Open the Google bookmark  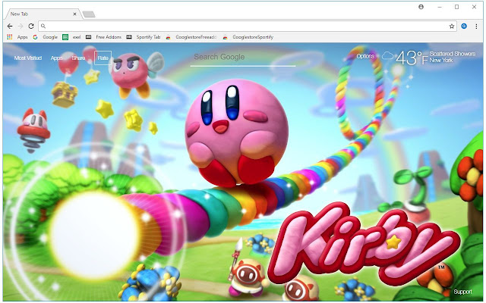click(46, 37)
